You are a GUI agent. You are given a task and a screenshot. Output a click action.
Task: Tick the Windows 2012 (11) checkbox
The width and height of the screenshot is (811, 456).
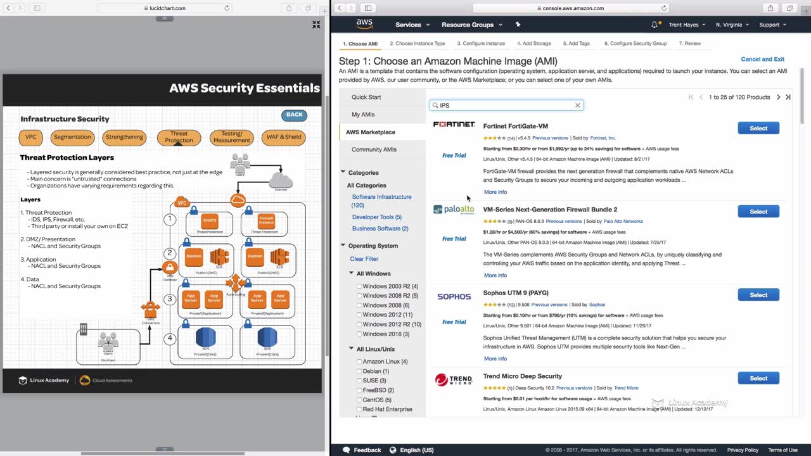(359, 315)
